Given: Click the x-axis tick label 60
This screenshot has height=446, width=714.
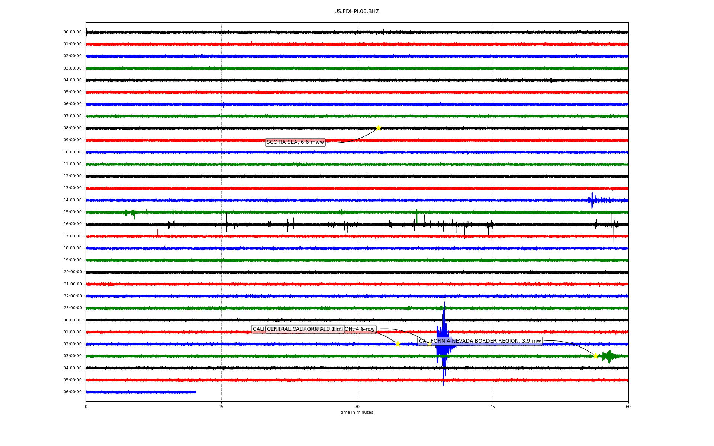Looking at the screenshot, I should coord(628,407).
